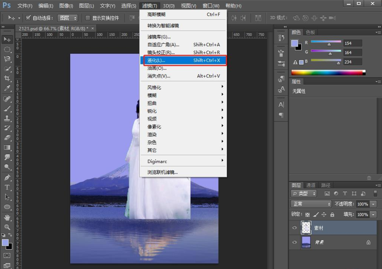Filter layers by pixel image icon
Screen dimensions: 382x269
pos(327,193)
